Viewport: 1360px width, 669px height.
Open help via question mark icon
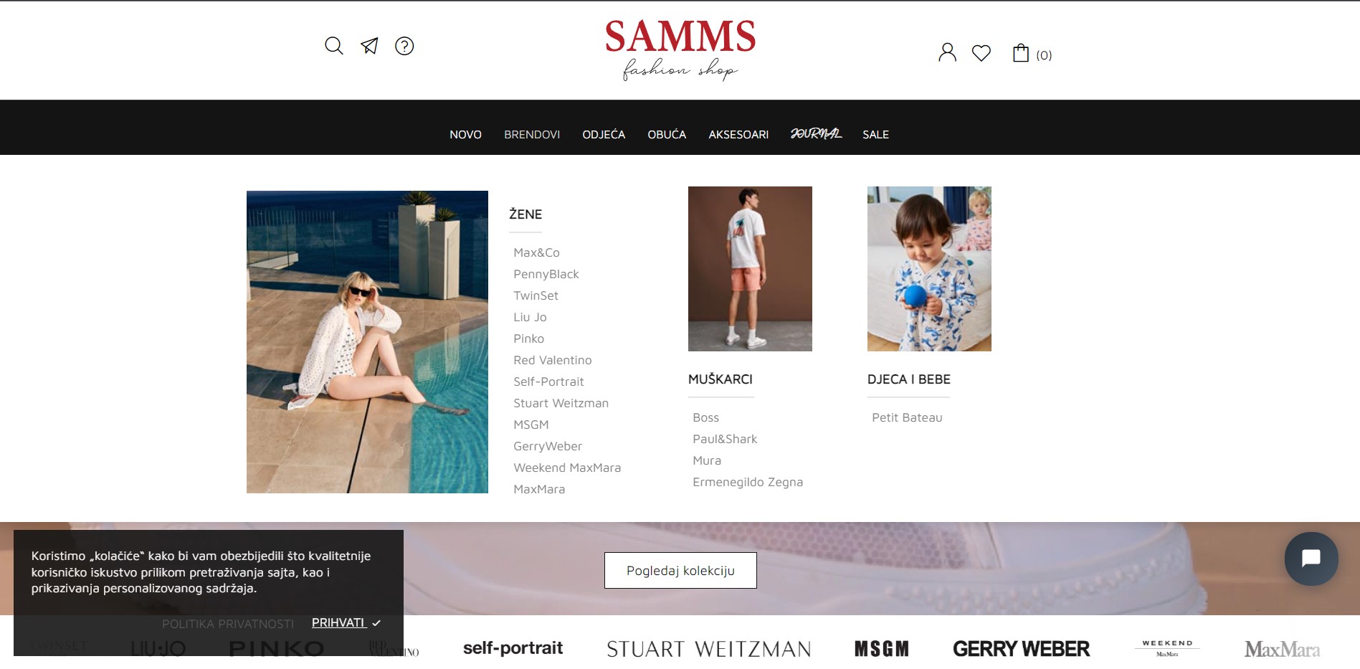[x=404, y=46]
